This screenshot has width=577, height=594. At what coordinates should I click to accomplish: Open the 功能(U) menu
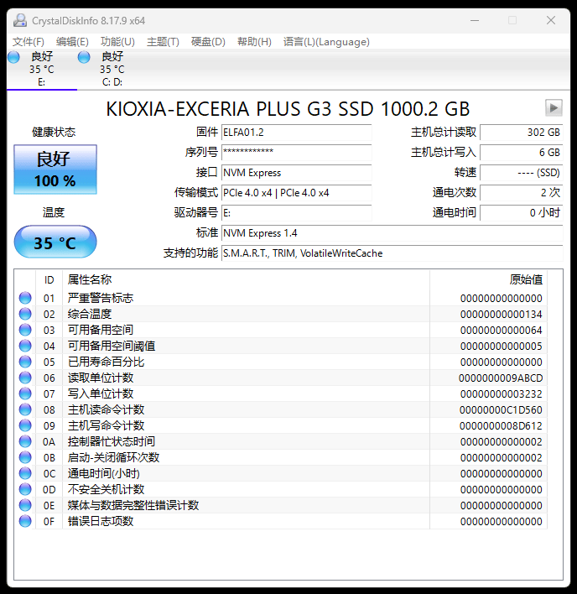tap(117, 42)
